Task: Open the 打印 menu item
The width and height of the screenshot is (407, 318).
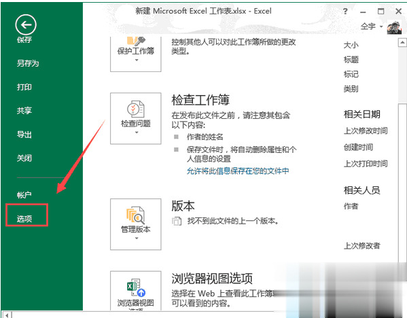Action: [x=24, y=87]
